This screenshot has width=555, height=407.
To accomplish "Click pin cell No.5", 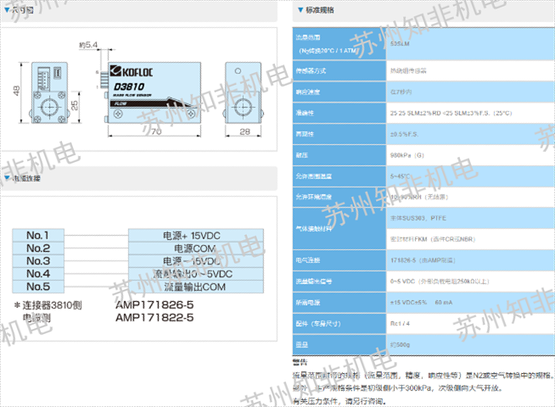I will [38, 287].
